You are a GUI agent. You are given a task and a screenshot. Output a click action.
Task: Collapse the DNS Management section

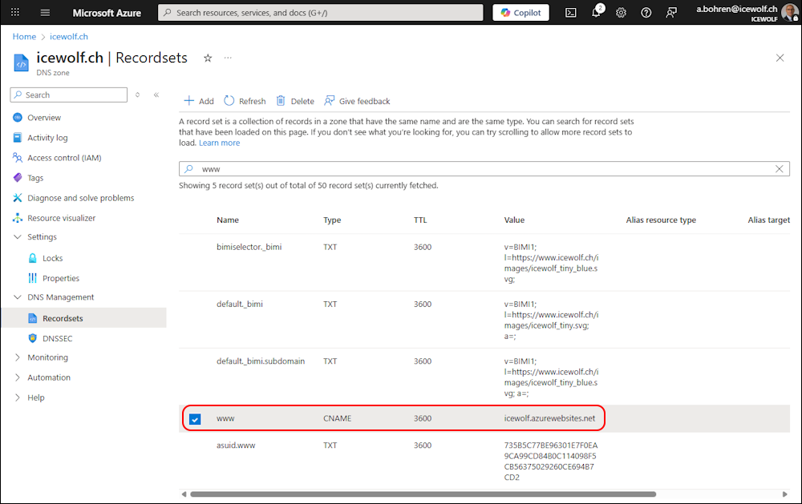click(x=18, y=297)
